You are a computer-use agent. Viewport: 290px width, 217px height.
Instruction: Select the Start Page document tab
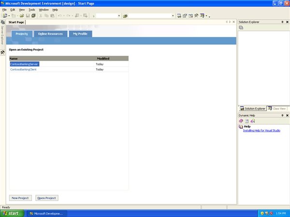pyautogui.click(x=16, y=22)
